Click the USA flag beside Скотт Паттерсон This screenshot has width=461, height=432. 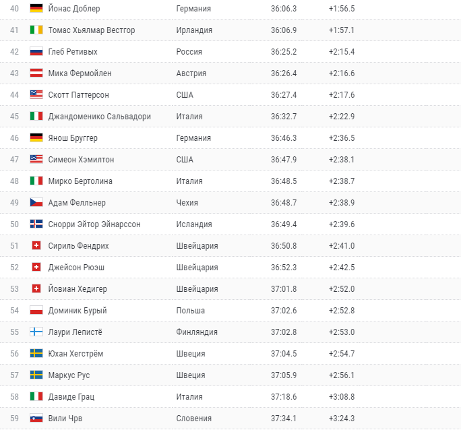tap(36, 95)
